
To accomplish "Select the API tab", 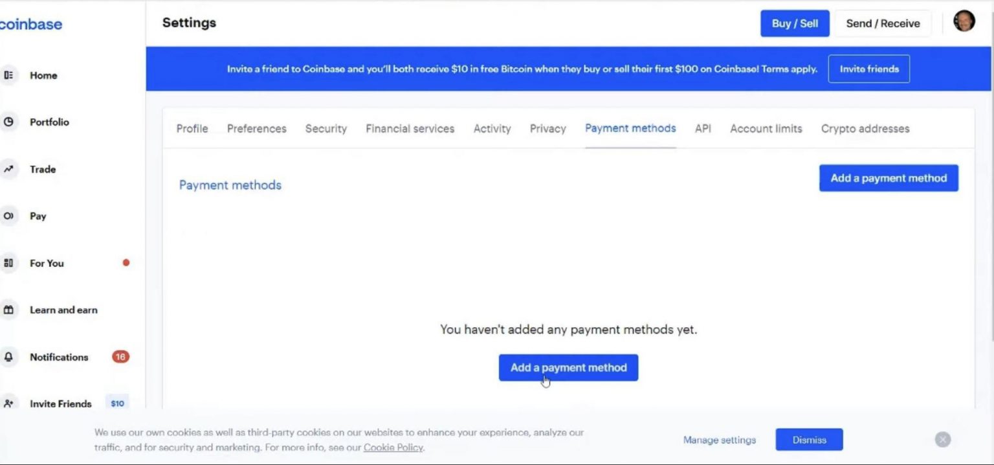I will coord(703,129).
